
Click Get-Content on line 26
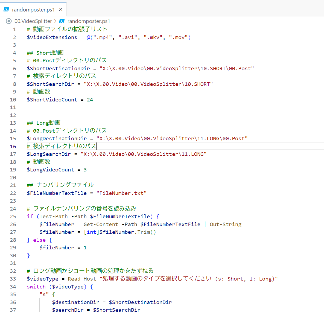(101, 224)
